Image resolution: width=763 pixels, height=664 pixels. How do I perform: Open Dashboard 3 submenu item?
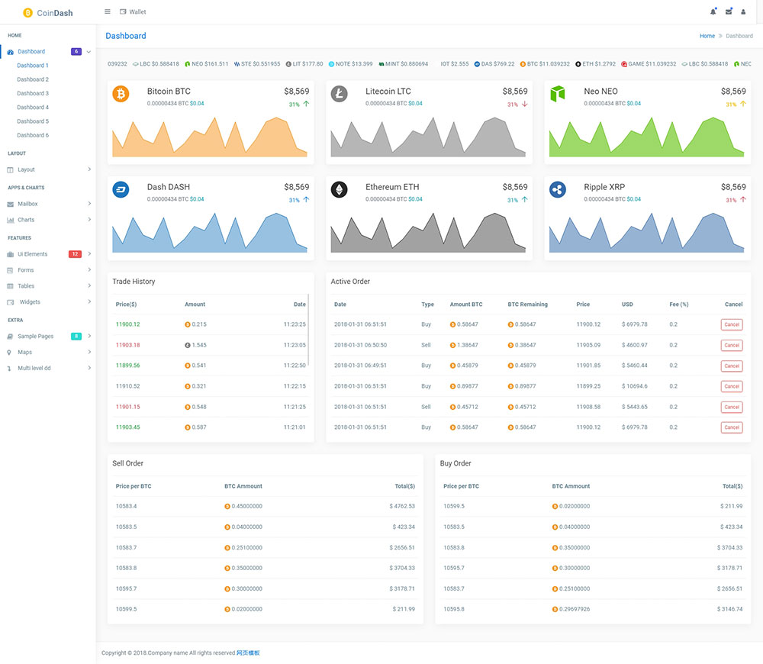(x=33, y=93)
